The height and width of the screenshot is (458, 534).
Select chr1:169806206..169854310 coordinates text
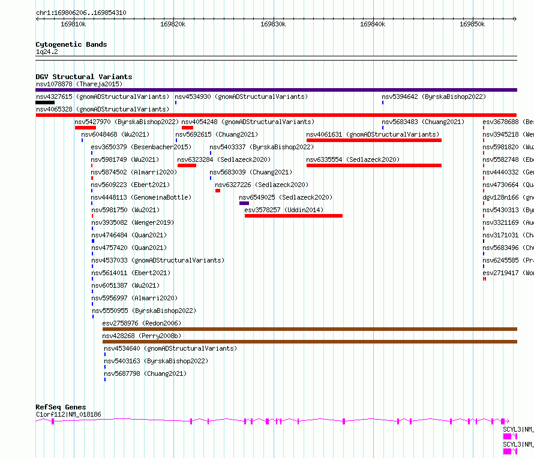click(81, 13)
